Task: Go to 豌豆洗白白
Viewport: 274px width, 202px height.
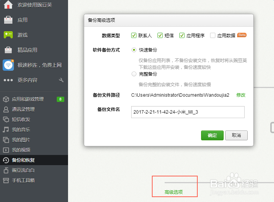Action: coord(23,170)
